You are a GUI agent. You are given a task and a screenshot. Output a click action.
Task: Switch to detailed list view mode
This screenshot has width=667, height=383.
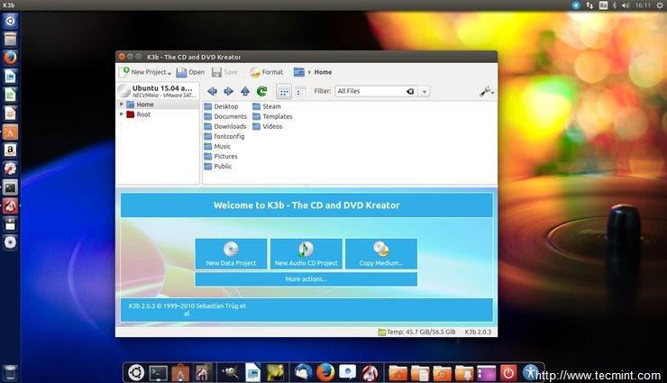tap(300, 91)
